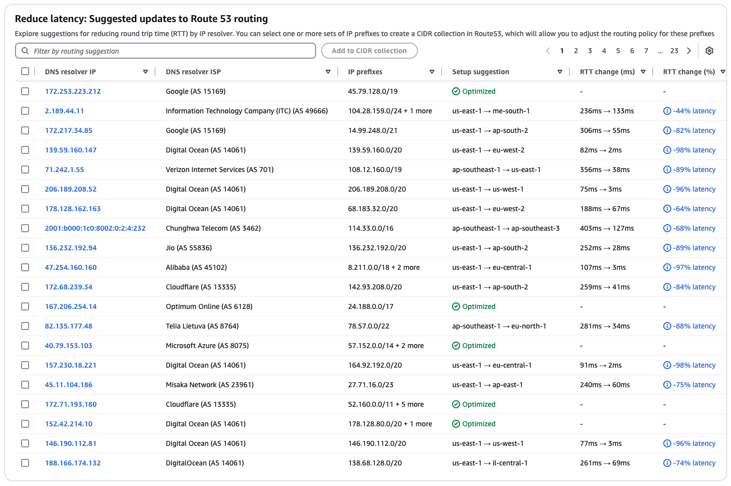Click the pagination ellipsis between 7 and 23
The height and width of the screenshot is (486, 731).
tap(660, 51)
